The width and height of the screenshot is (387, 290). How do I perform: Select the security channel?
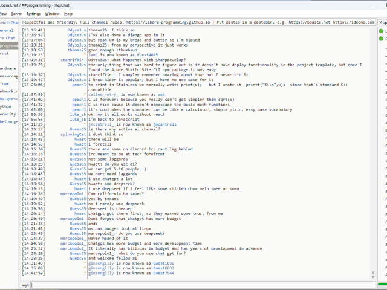click(8, 114)
